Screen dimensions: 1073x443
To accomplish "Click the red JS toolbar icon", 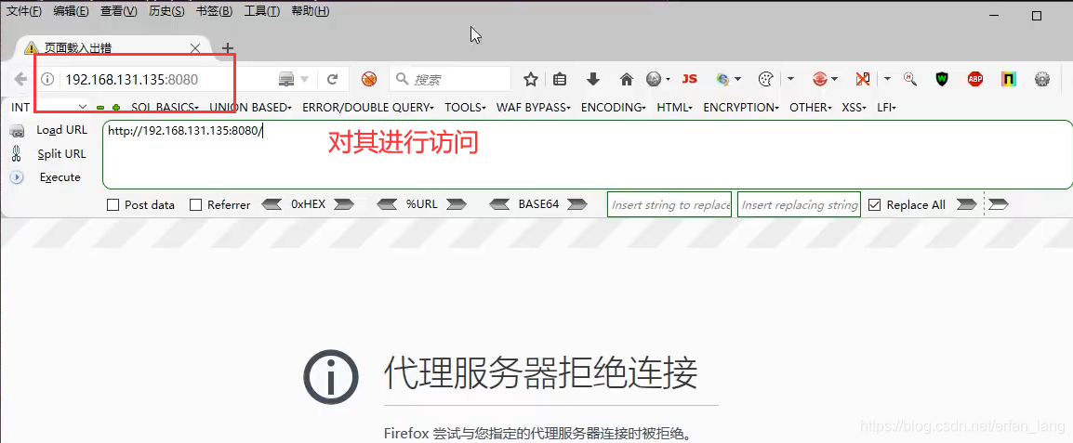I will click(x=690, y=79).
